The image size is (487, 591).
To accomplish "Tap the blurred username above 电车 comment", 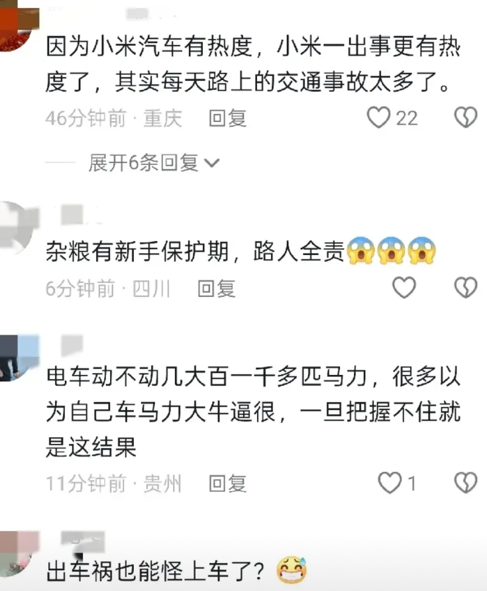I will click(x=72, y=344).
